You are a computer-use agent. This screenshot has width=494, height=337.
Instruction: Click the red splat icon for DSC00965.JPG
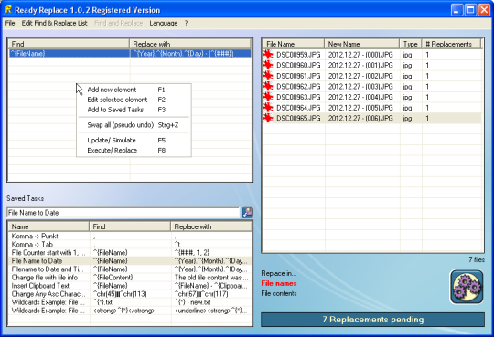click(x=268, y=118)
